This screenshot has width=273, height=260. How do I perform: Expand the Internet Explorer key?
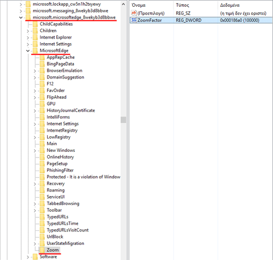pos(28,37)
